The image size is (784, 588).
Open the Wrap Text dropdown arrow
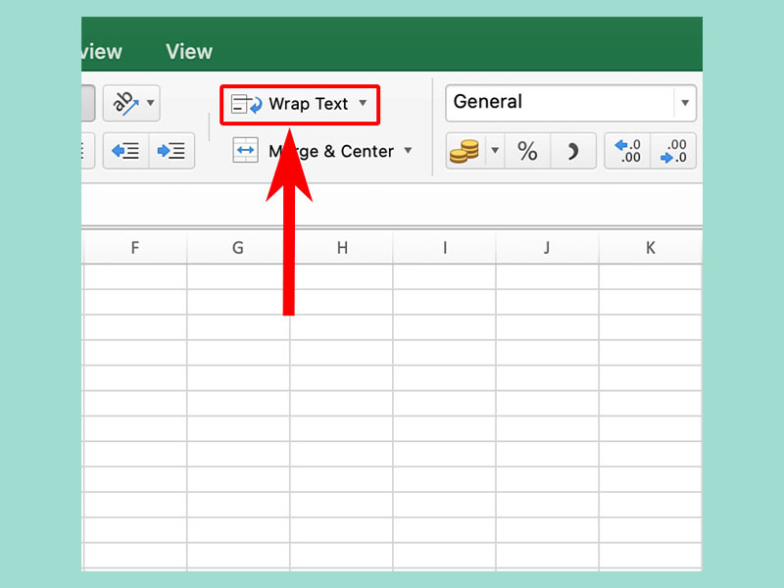(363, 103)
